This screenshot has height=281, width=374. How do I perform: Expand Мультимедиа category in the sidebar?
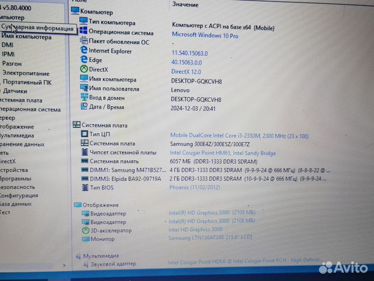coord(17,135)
